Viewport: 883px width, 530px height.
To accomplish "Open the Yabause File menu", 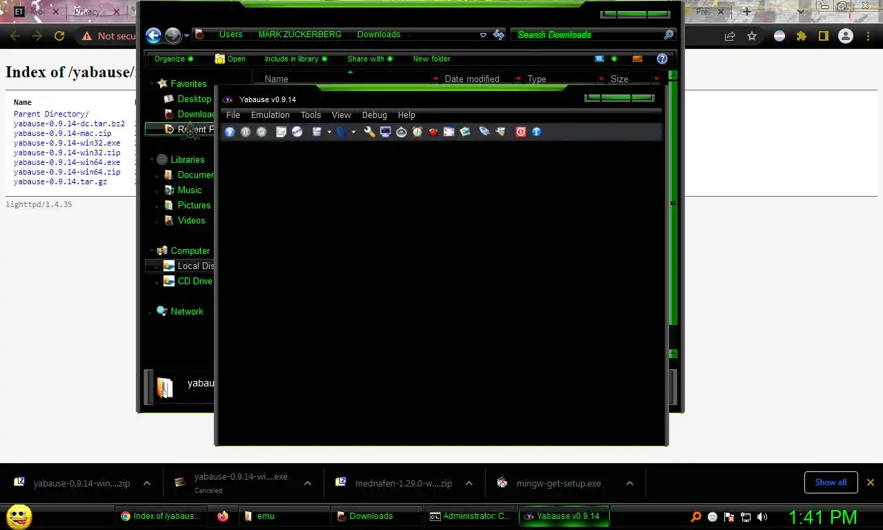I will [233, 115].
